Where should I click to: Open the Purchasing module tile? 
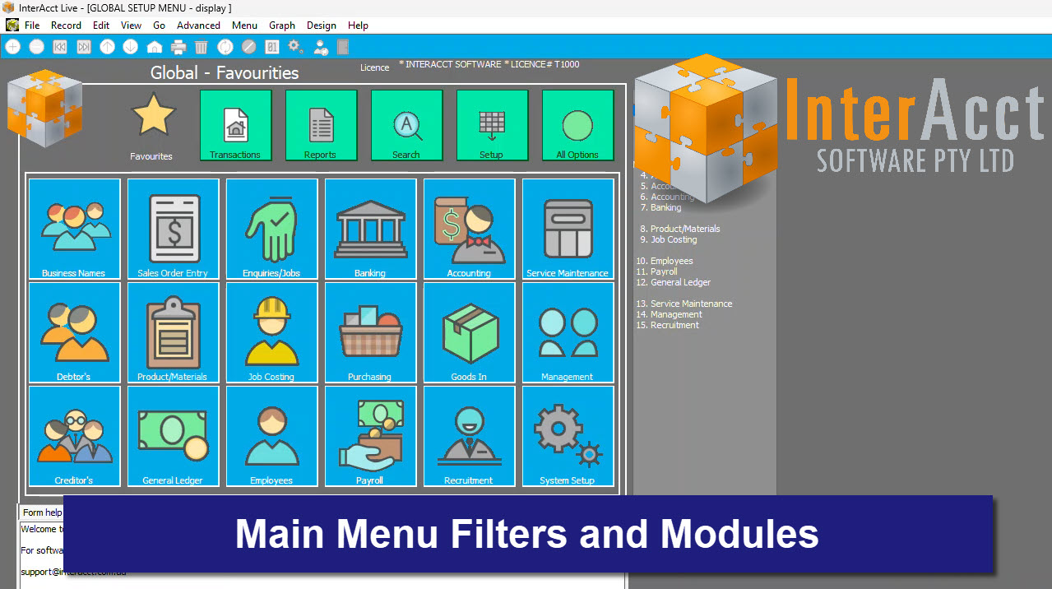(371, 332)
